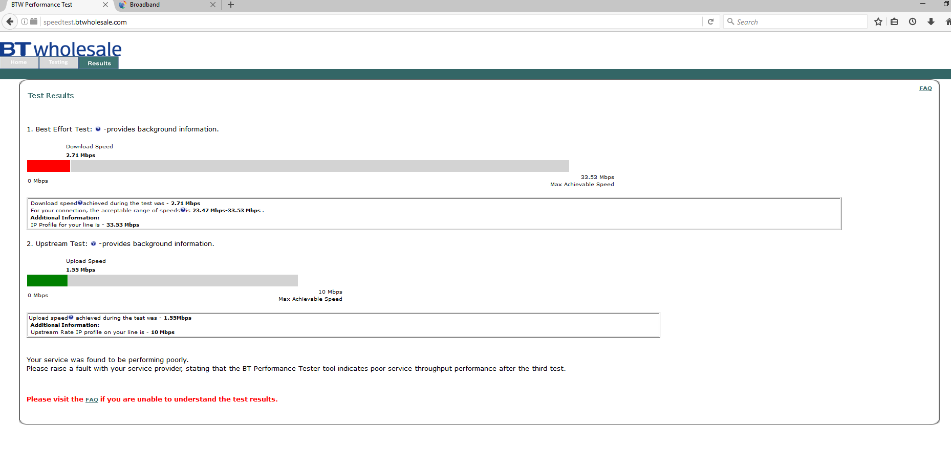Screen dimensions: 951x469
Task: Click the browser back arrow button
Action: click(x=10, y=21)
